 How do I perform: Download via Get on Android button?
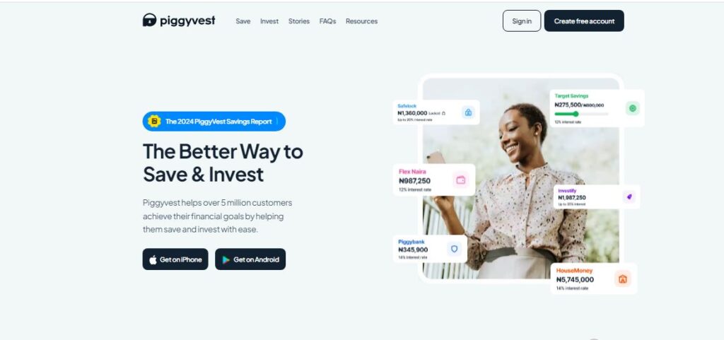[x=250, y=259]
